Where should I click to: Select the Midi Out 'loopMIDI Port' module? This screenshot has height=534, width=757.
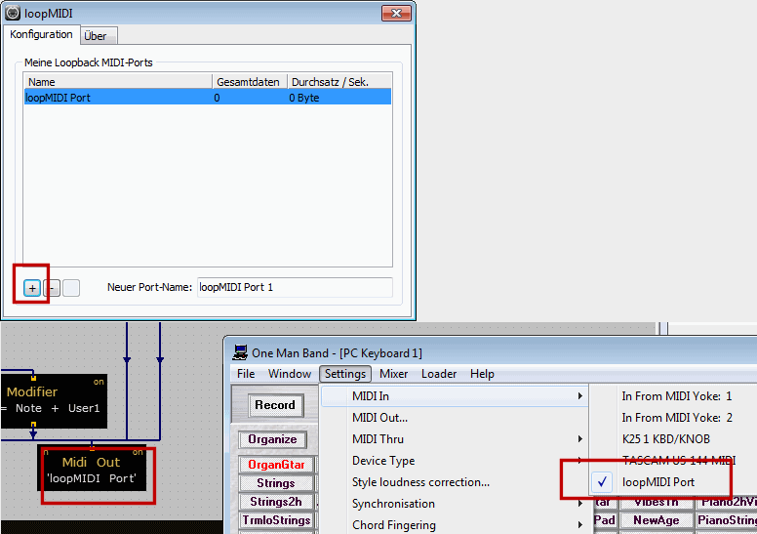[92, 468]
